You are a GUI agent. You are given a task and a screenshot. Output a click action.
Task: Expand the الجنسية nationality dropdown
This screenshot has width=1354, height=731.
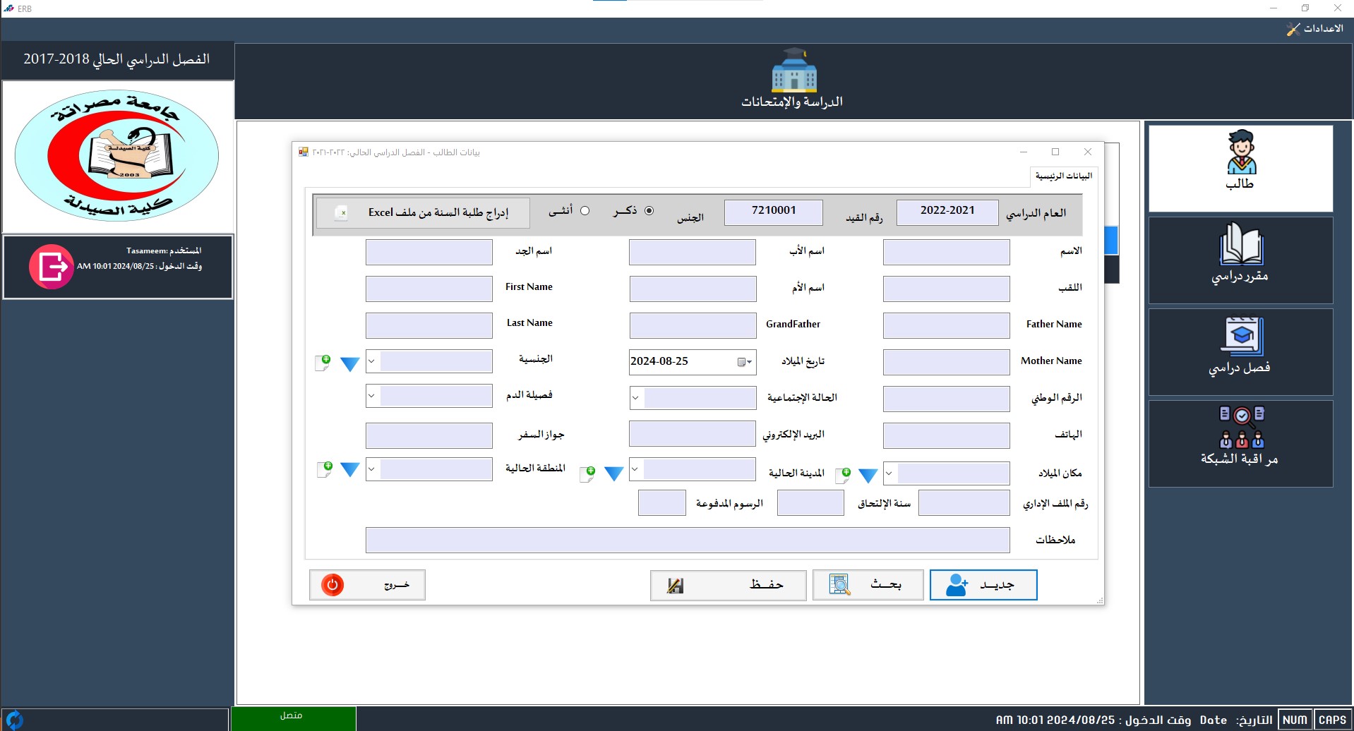pyautogui.click(x=372, y=361)
